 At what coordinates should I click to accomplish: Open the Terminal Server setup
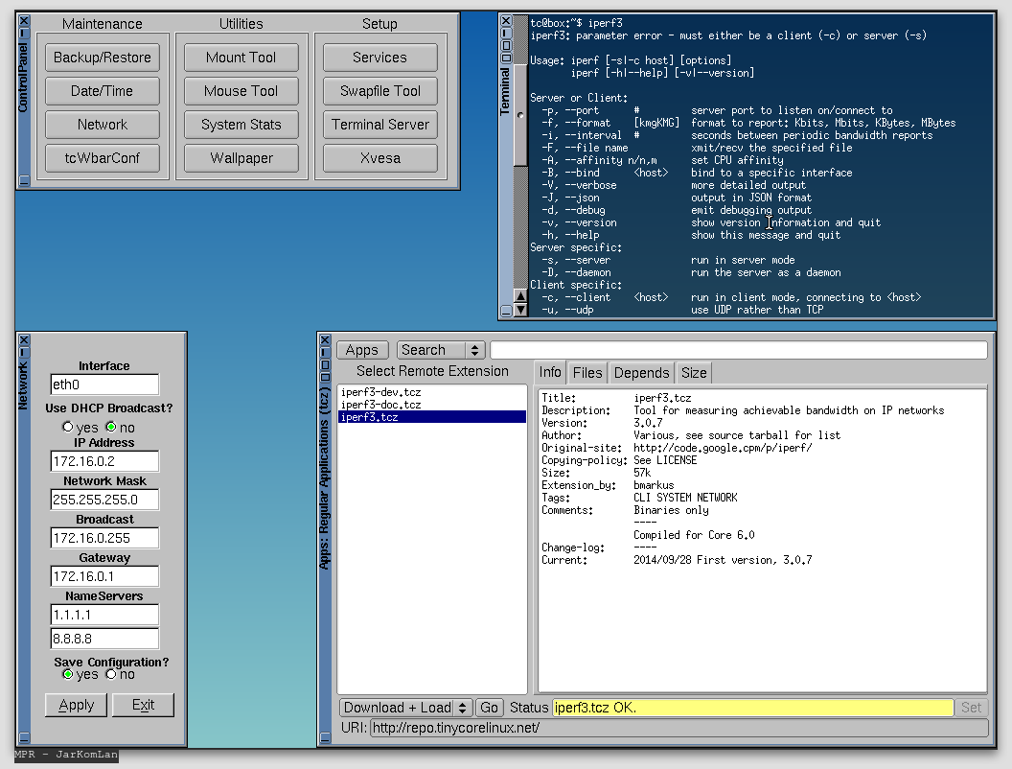pos(380,125)
